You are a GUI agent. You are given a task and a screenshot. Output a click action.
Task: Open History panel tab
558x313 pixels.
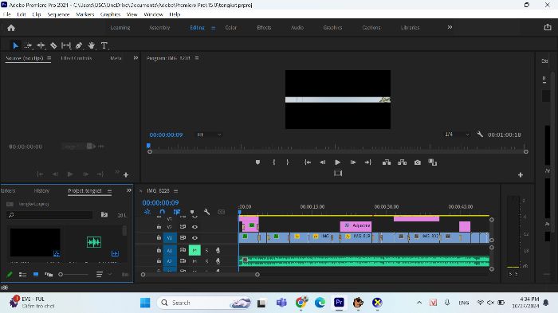pos(41,190)
